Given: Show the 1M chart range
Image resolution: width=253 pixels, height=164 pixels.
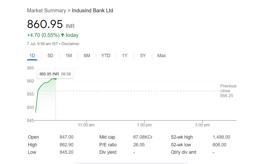Looking at the screenshot, I should (69, 56).
